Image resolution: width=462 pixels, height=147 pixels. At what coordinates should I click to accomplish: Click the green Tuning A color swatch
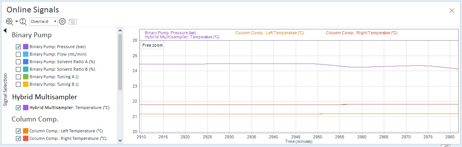pyautogui.click(x=26, y=77)
